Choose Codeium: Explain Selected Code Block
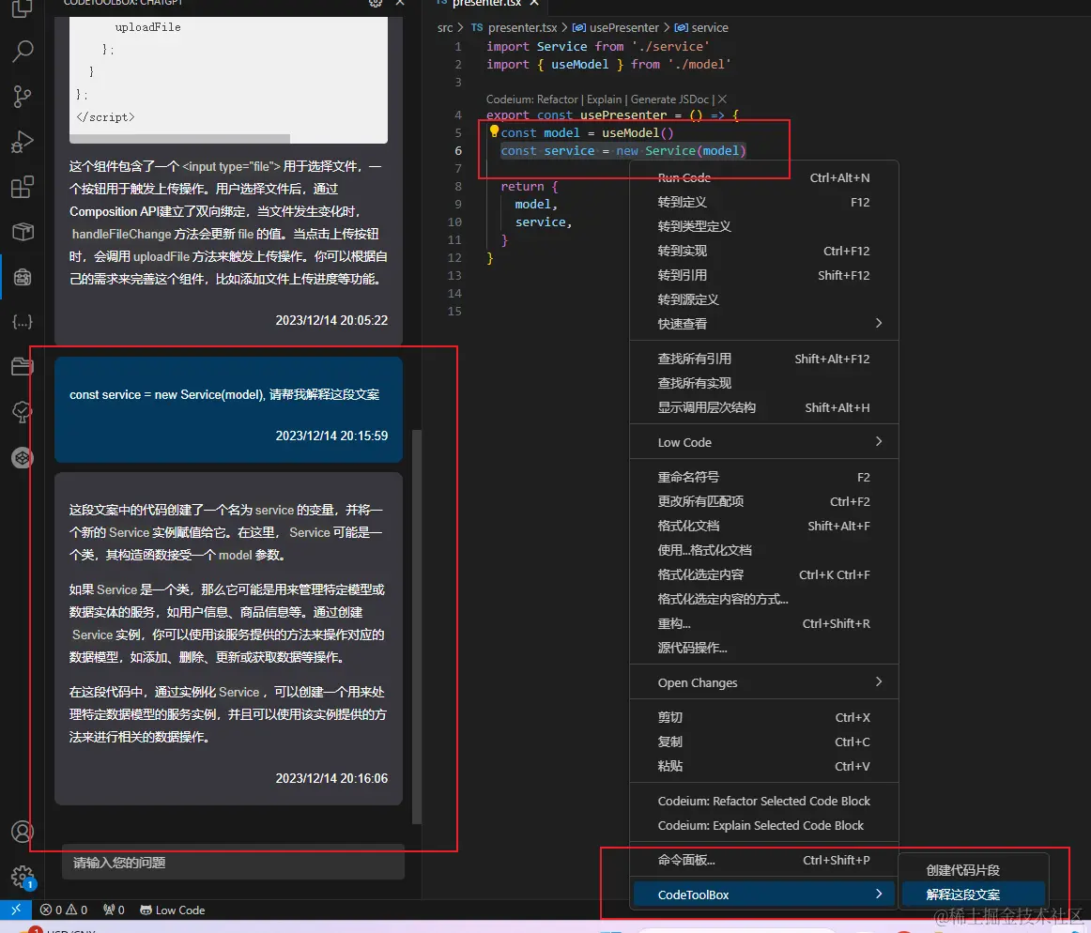 coord(764,825)
